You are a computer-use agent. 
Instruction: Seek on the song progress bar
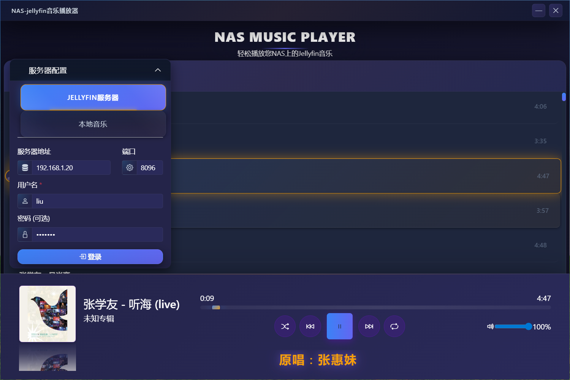[x=375, y=307]
